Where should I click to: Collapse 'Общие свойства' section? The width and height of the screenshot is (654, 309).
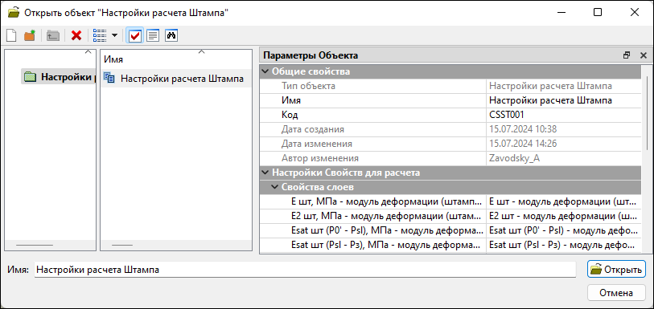(x=265, y=71)
